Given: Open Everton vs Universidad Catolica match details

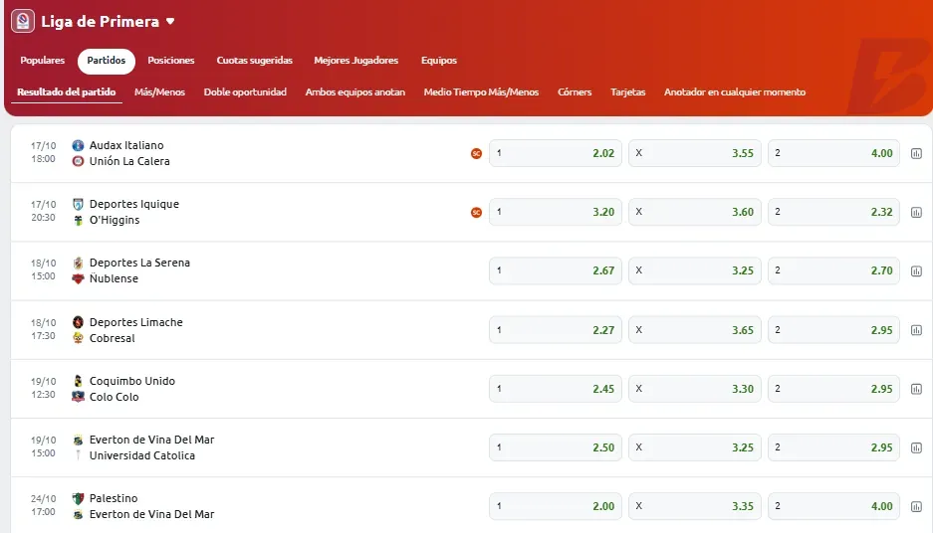Looking at the screenshot, I should tap(149, 447).
